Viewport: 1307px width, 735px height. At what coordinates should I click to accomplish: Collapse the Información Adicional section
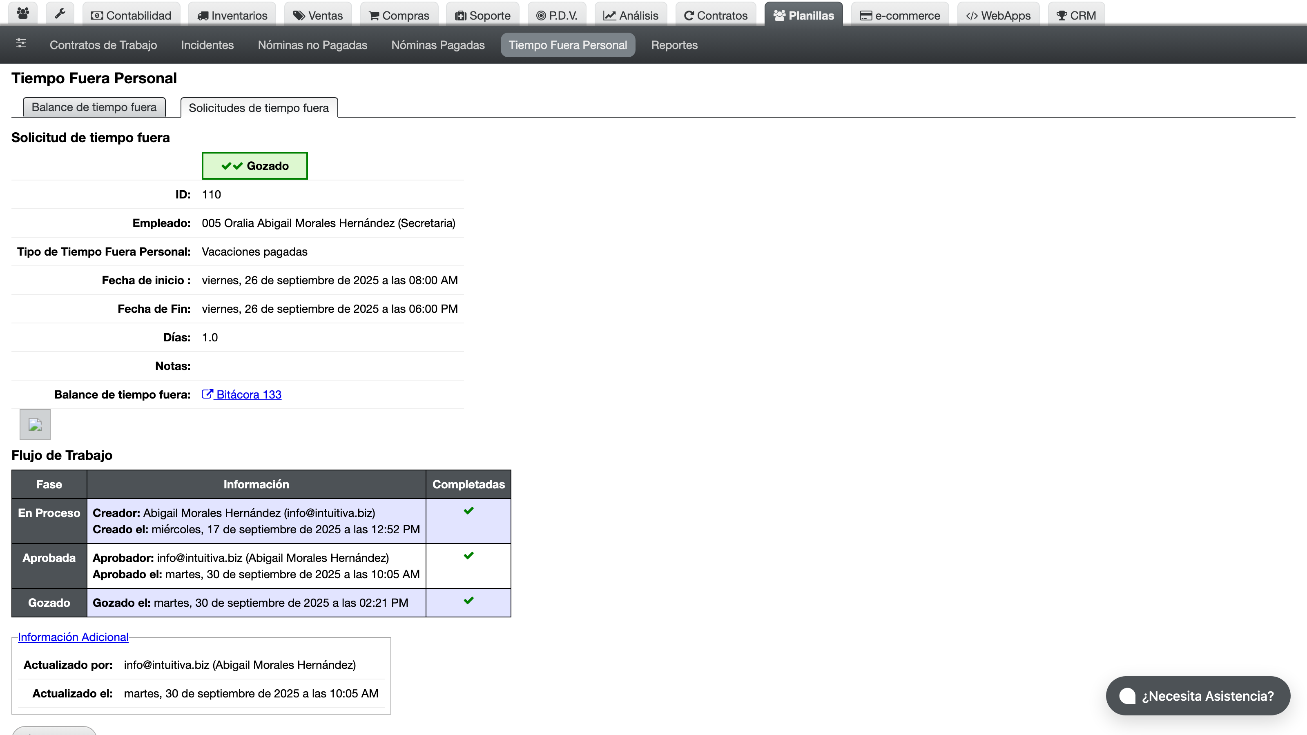pyautogui.click(x=73, y=637)
